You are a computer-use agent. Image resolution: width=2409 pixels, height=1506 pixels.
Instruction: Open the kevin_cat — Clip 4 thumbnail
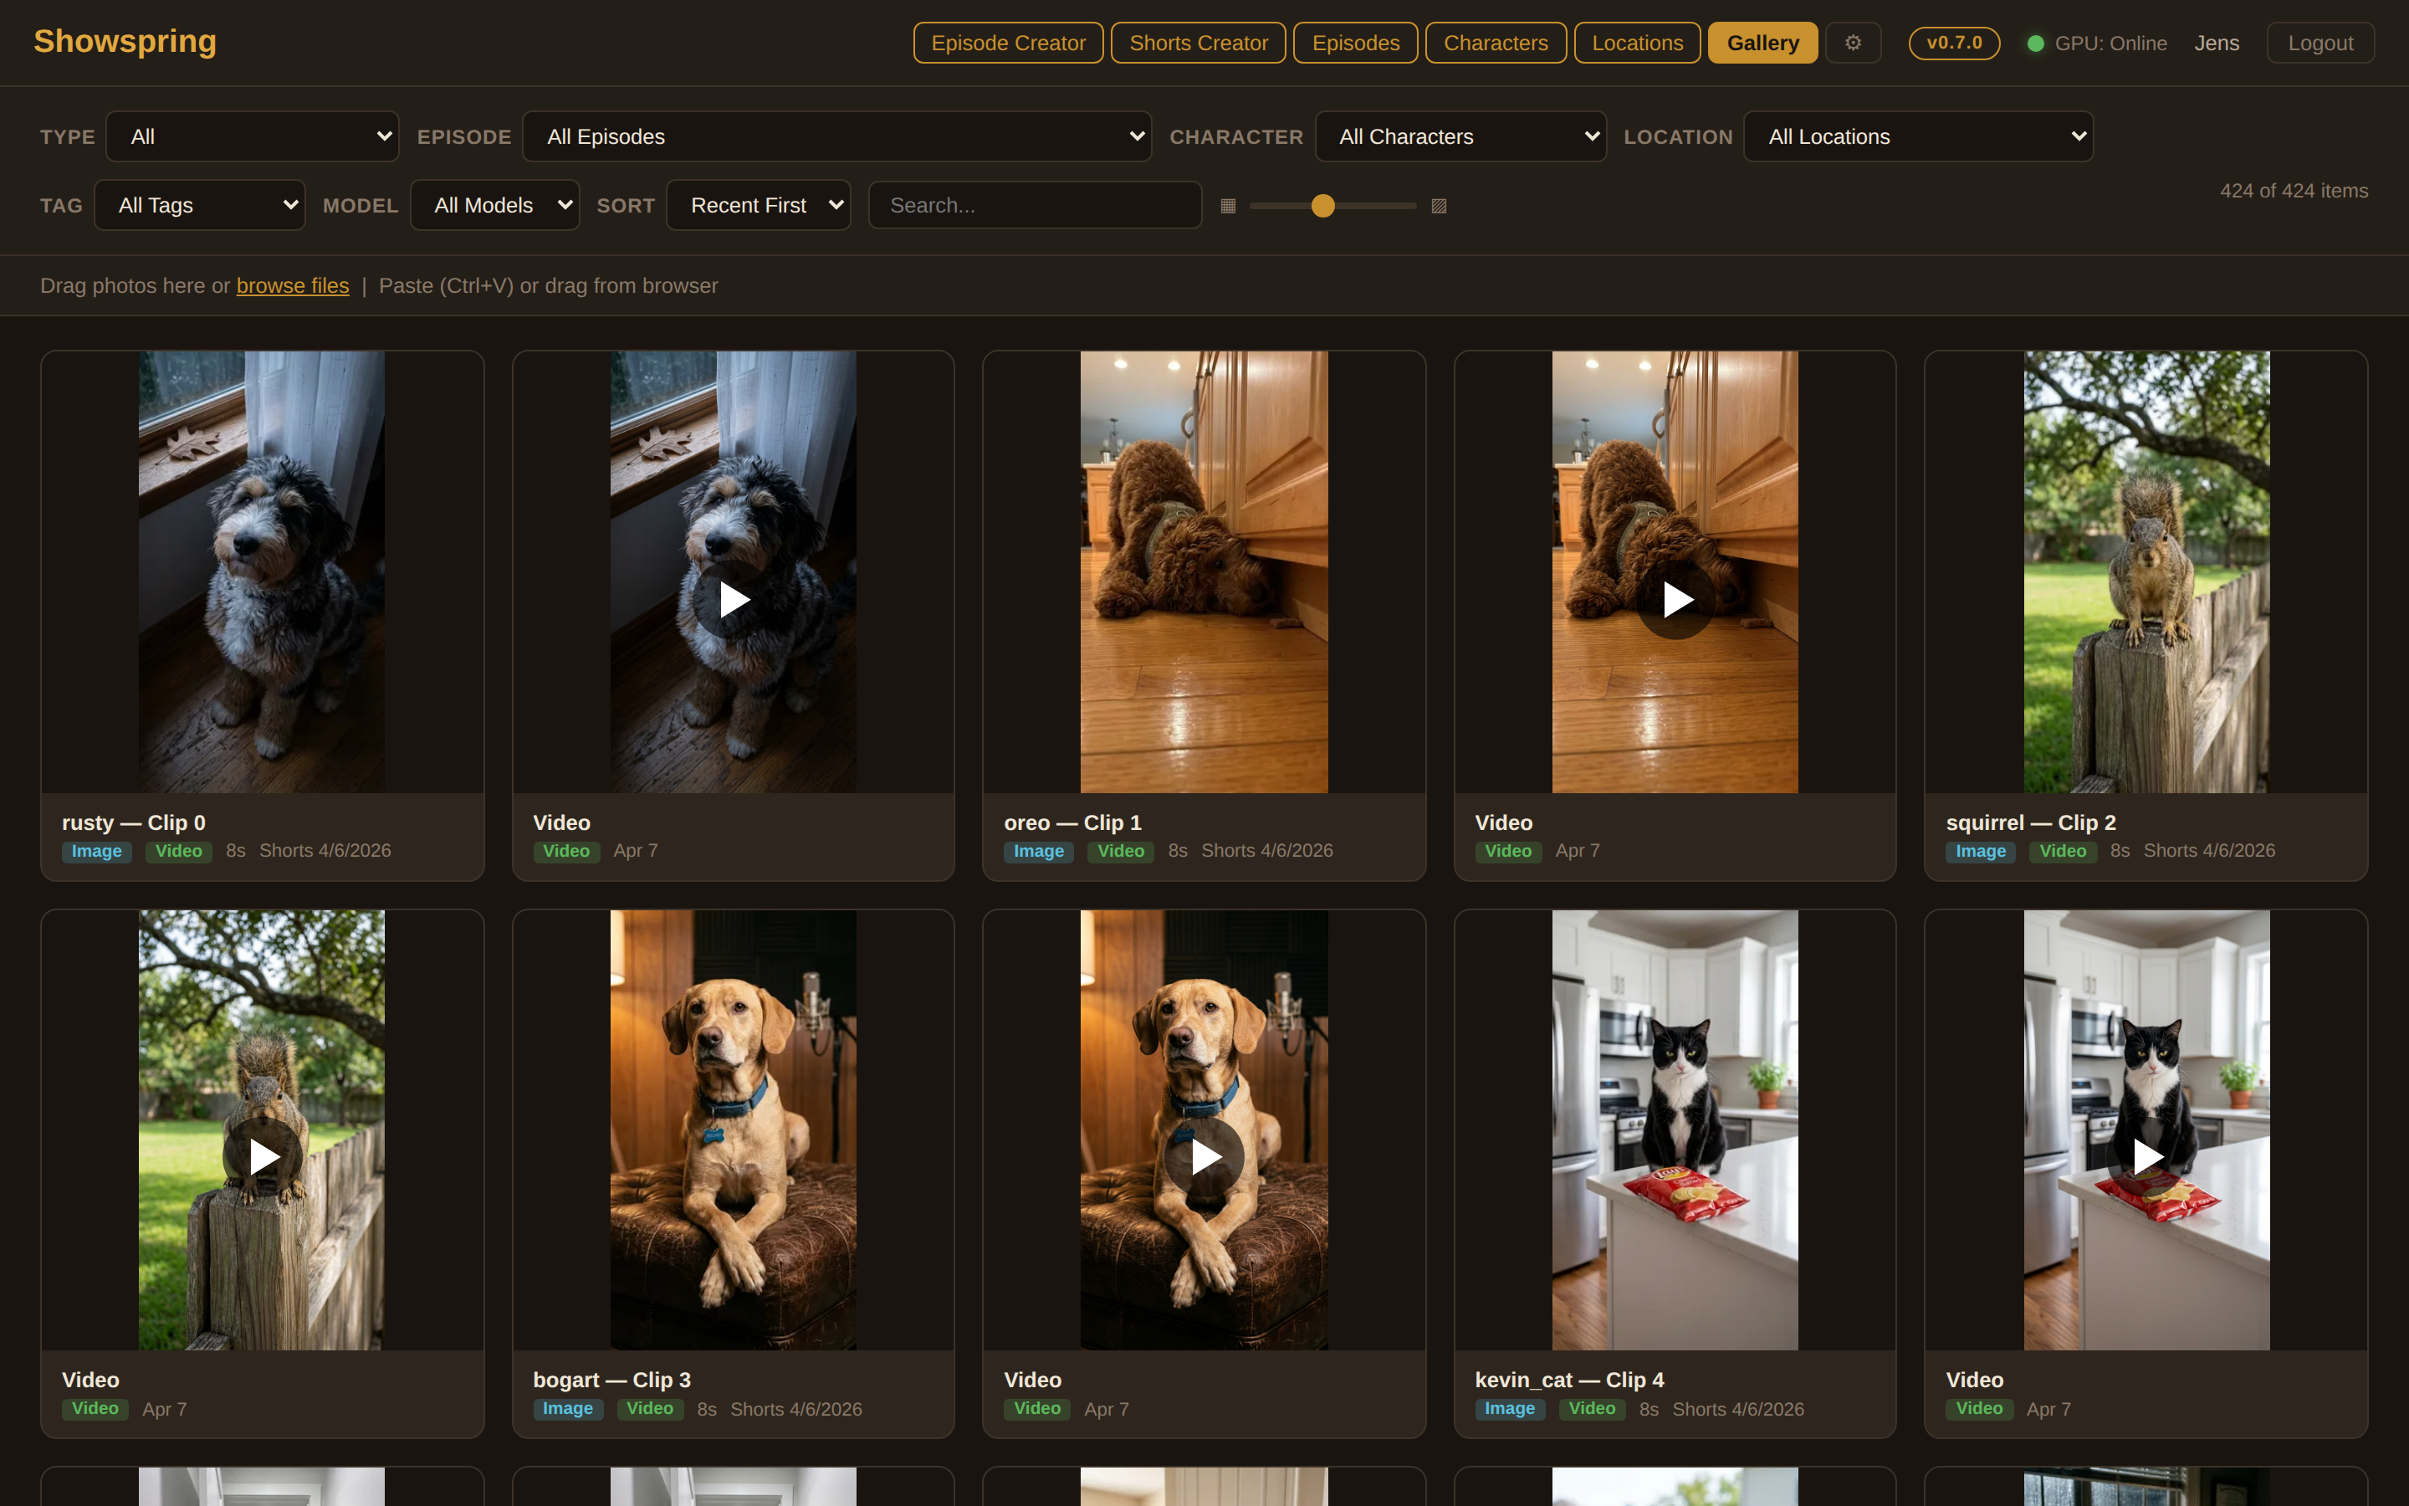[x=1675, y=1129]
